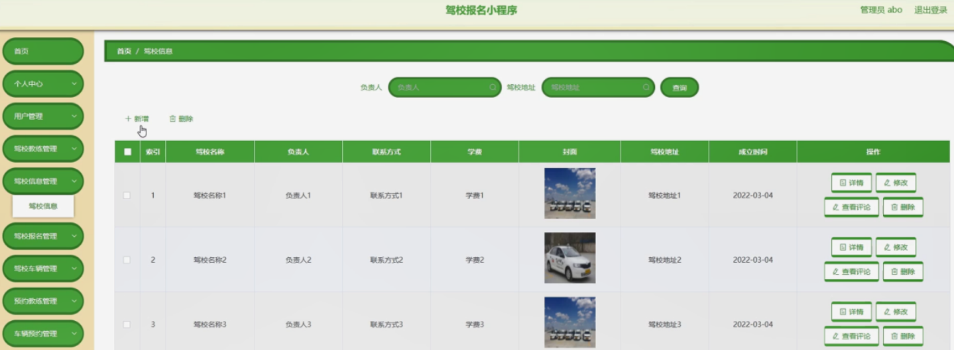Click the trash icon for bulk 删除
The image size is (954, 350).
point(172,119)
